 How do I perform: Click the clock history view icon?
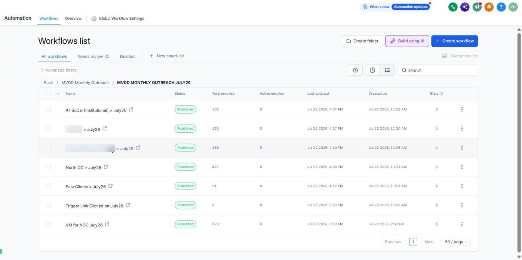372,70
